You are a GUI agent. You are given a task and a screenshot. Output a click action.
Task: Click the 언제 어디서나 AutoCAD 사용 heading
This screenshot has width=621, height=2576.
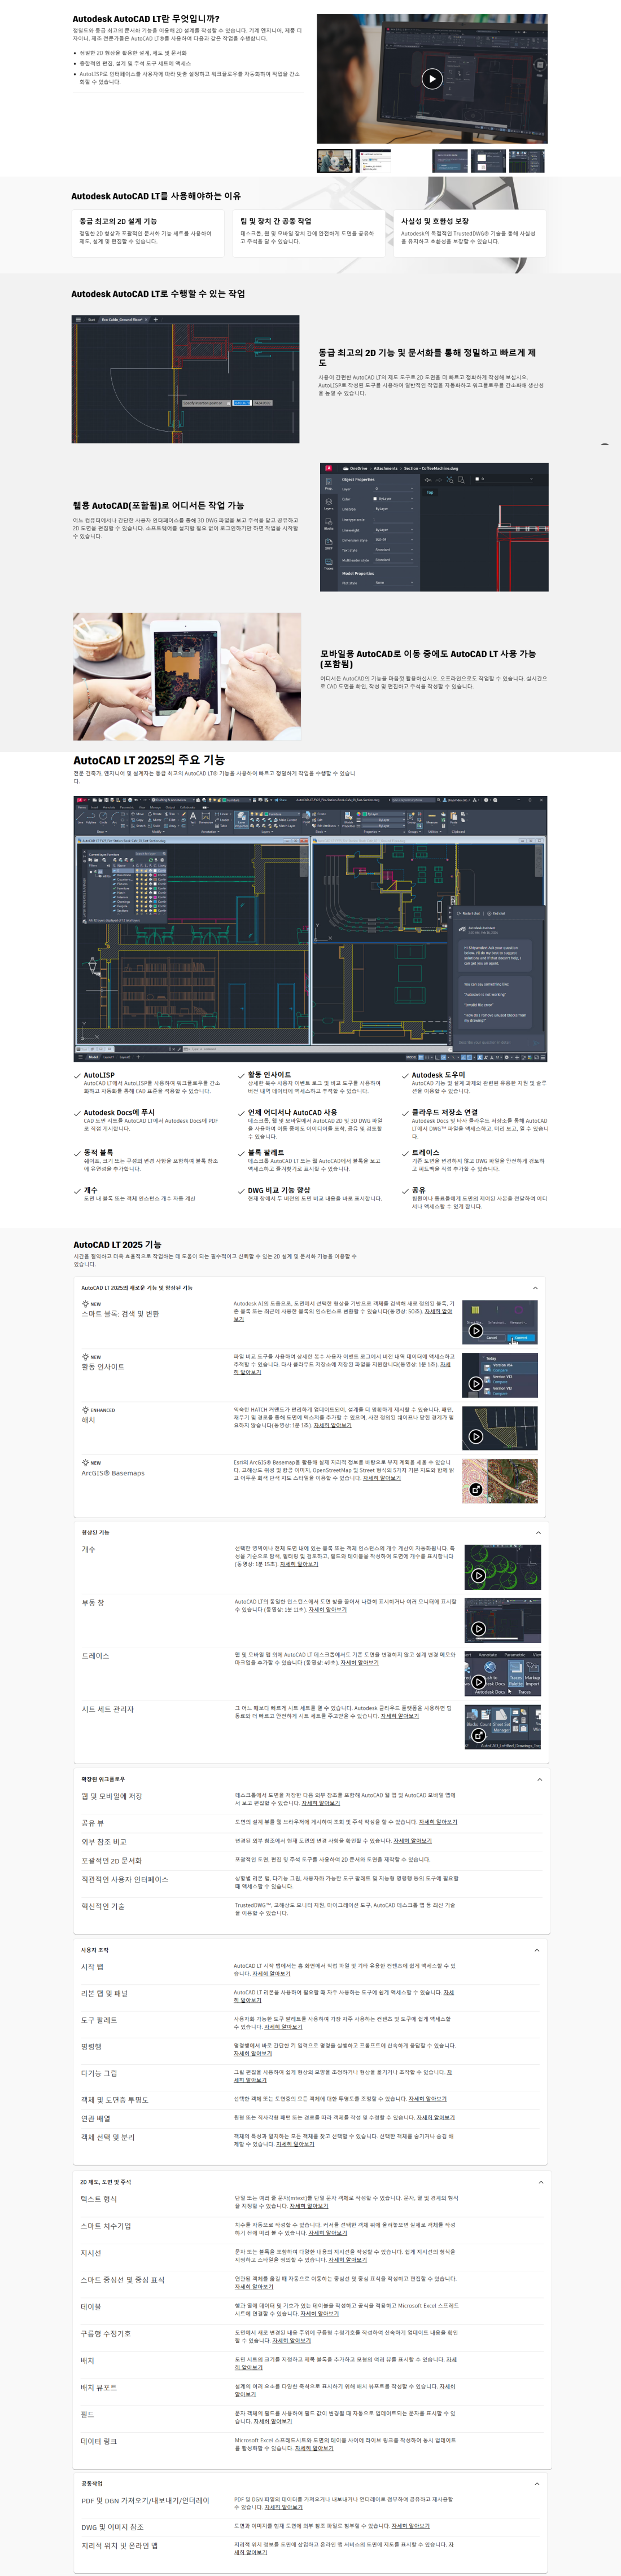tap(292, 1112)
